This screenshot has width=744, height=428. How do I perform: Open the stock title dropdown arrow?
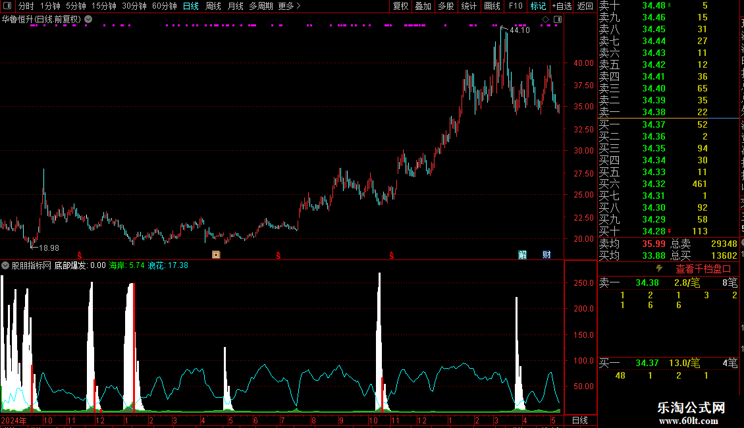tap(88, 20)
